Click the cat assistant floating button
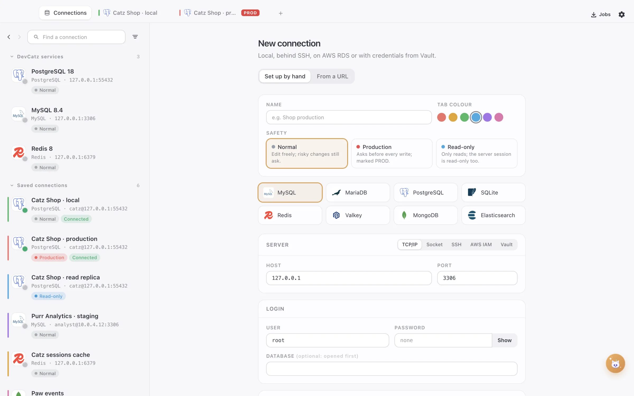This screenshot has width=634, height=396. (x=615, y=363)
